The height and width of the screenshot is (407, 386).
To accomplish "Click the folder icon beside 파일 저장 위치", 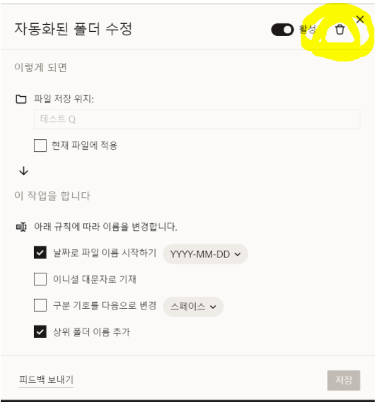I will [x=21, y=99].
